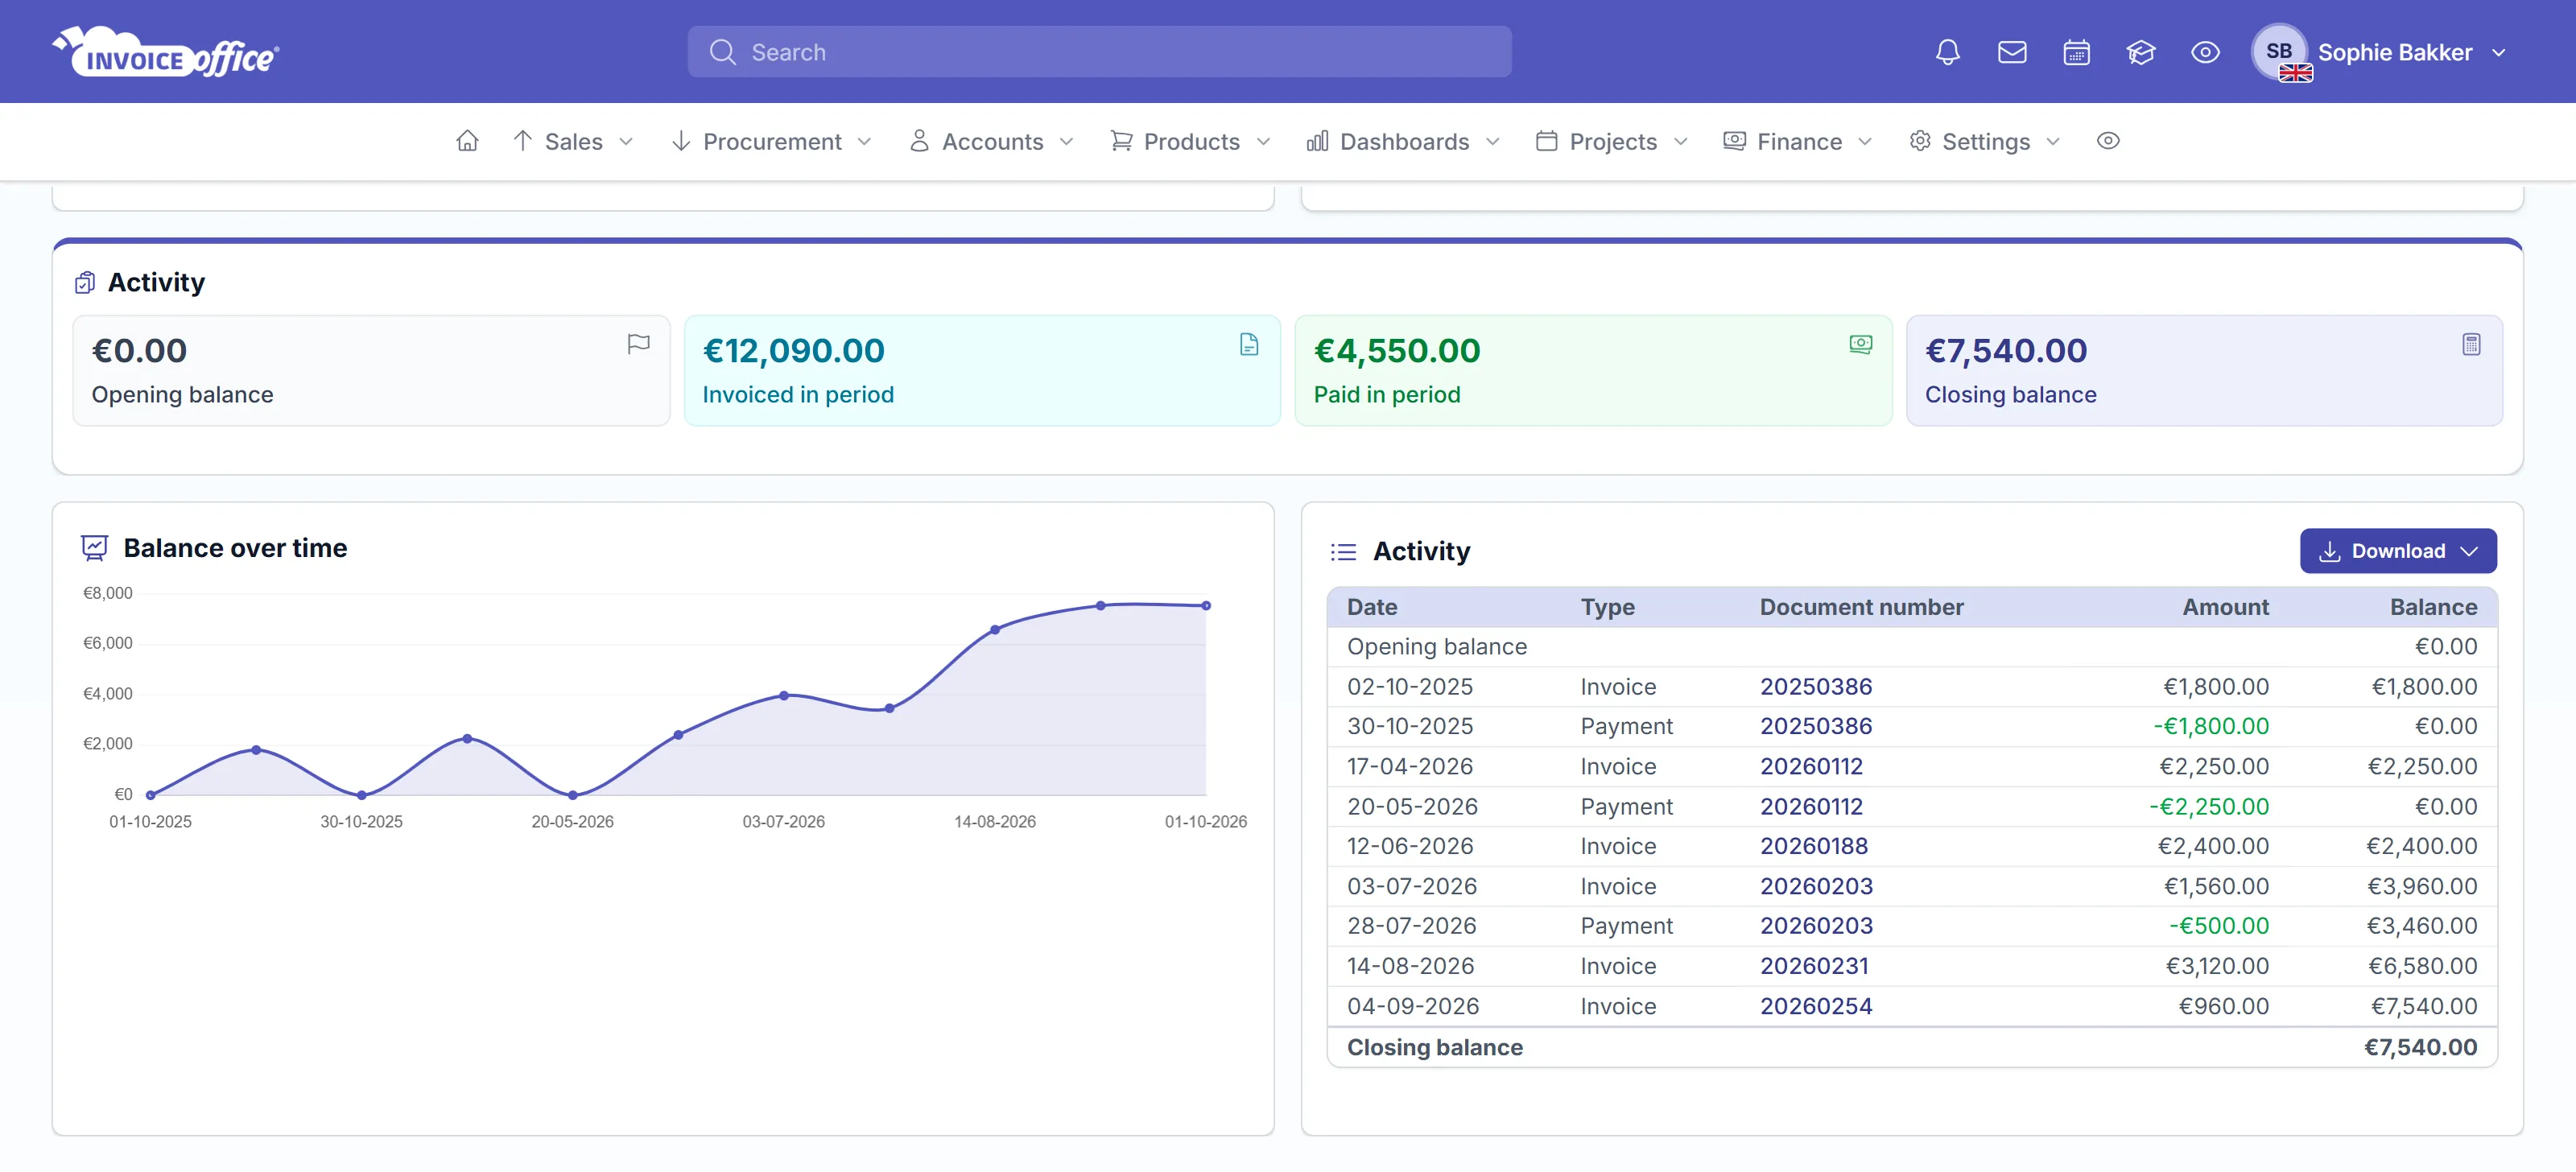2576x1172 pixels.
Task: Click the download arrow icon
Action: (x=2329, y=551)
